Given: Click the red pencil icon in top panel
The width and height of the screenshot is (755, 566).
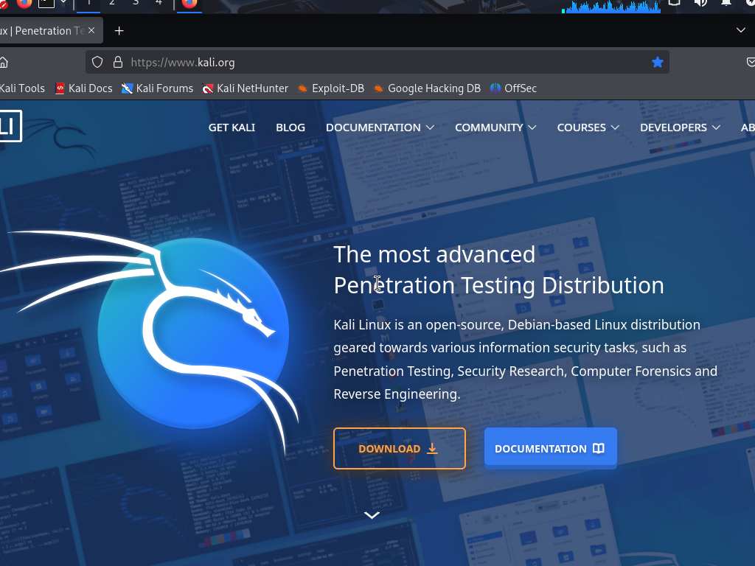Looking at the screenshot, I should tap(4, 4).
